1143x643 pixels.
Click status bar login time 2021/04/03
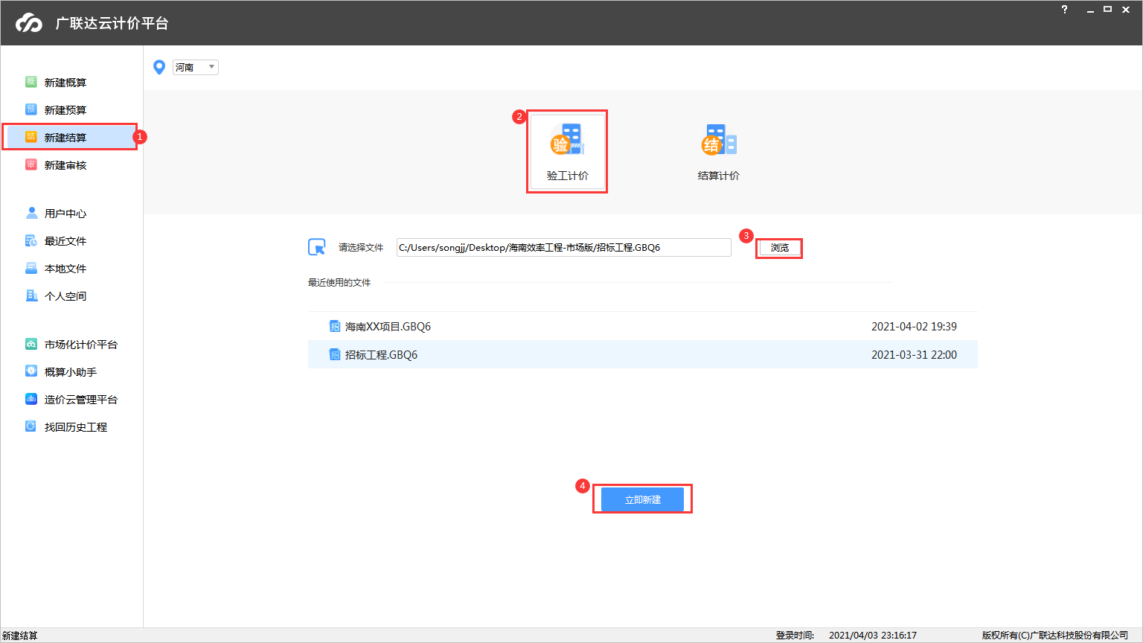[873, 636]
